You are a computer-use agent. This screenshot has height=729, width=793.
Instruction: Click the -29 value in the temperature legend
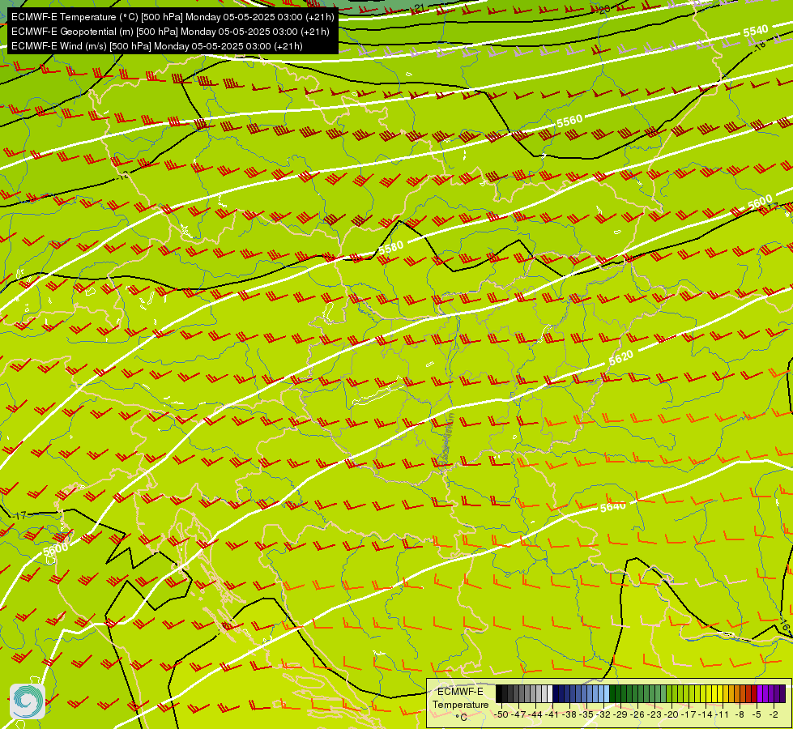620,714
